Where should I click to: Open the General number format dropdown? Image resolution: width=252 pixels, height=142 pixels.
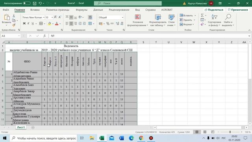(122, 17)
